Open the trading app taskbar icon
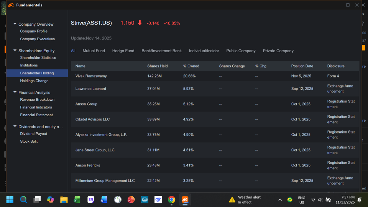 pos(185,200)
